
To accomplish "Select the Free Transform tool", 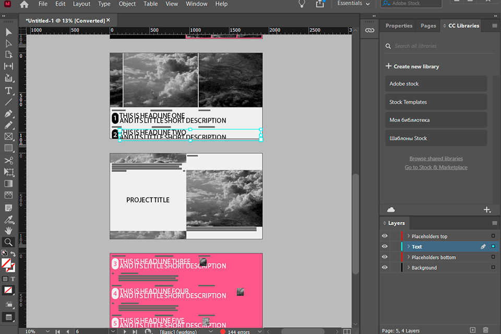I will click(9, 172).
